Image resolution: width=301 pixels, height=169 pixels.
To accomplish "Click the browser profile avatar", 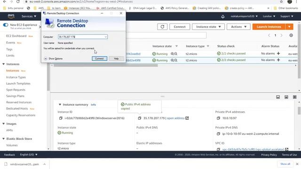I will (x=290, y=2).
